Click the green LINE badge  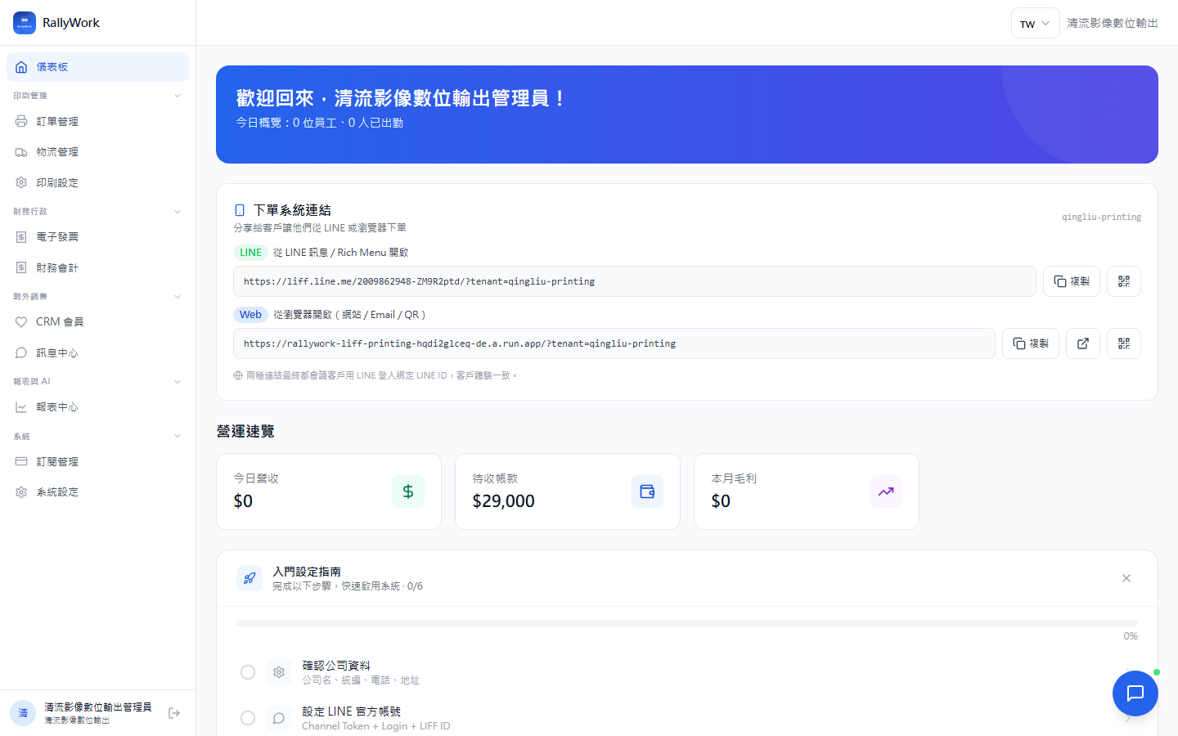(x=251, y=253)
